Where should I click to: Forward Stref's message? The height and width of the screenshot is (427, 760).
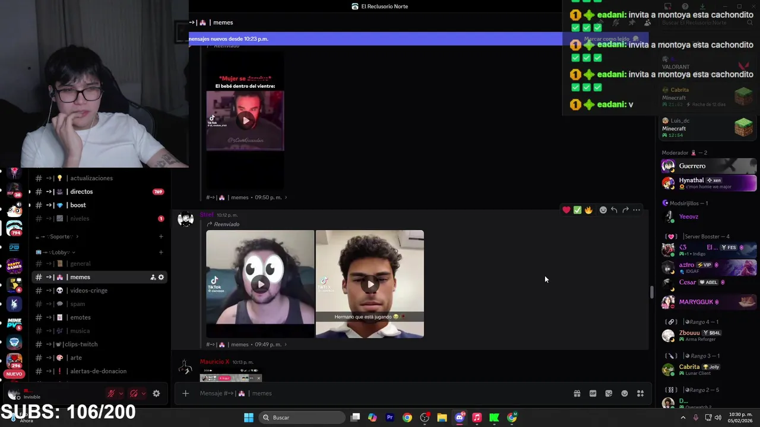(625, 210)
